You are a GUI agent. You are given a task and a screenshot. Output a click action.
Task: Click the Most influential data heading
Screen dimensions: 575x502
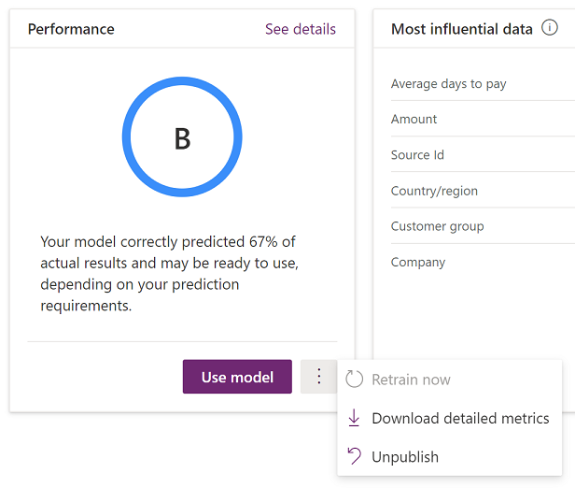[461, 29]
